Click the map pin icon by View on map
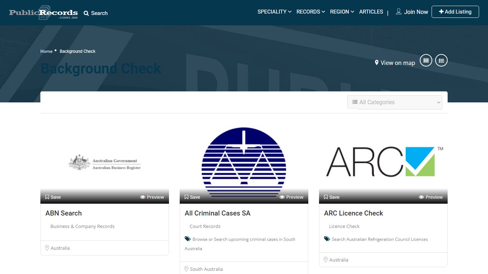Viewport: 488px width, 274px height. 377,62
